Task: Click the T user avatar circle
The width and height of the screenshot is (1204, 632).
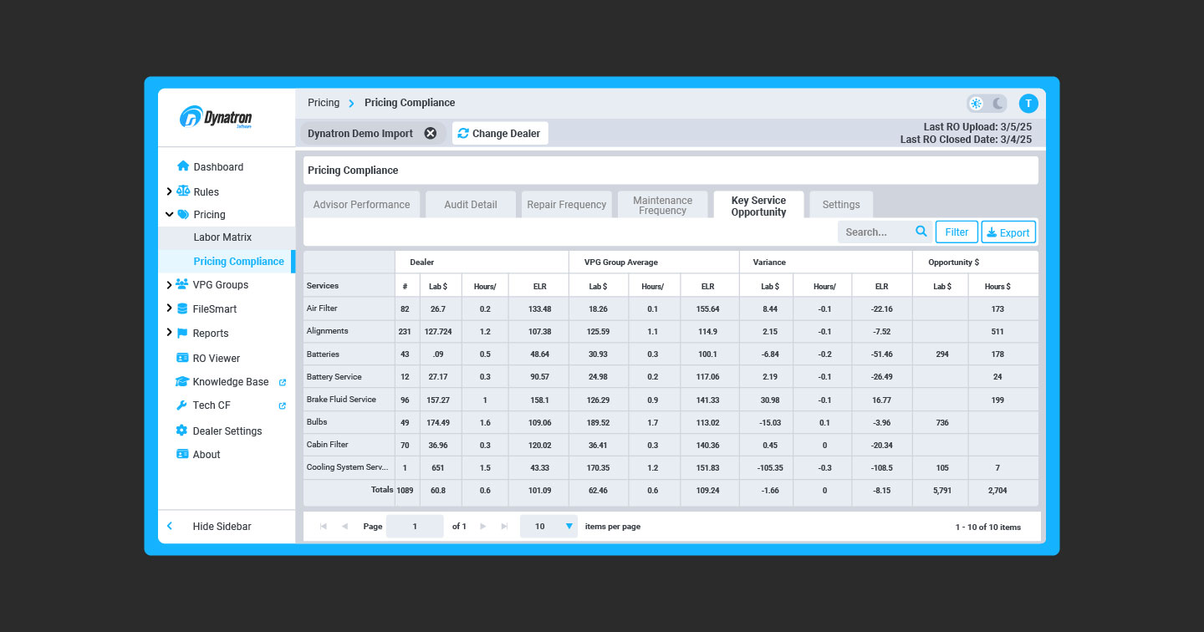Action: tap(1028, 103)
